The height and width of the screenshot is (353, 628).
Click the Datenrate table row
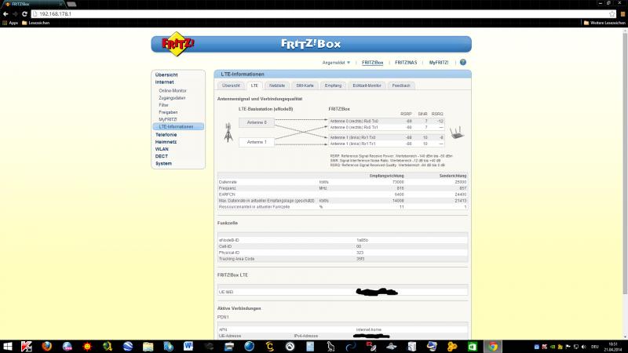(342, 182)
